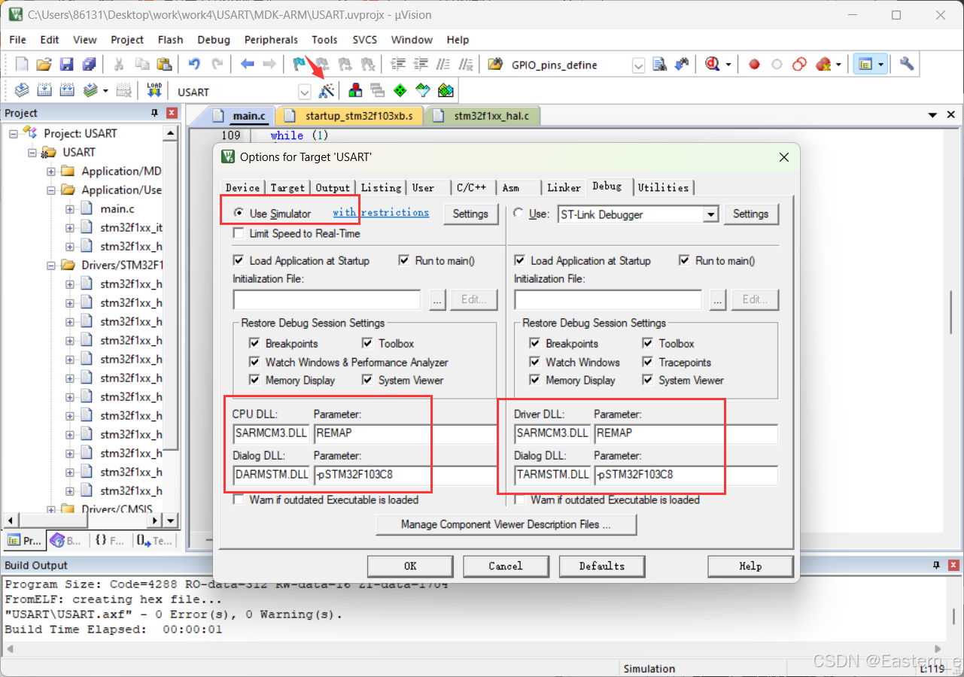The width and height of the screenshot is (964, 677).
Task: Click the Translate file icon
Action: pos(22,91)
